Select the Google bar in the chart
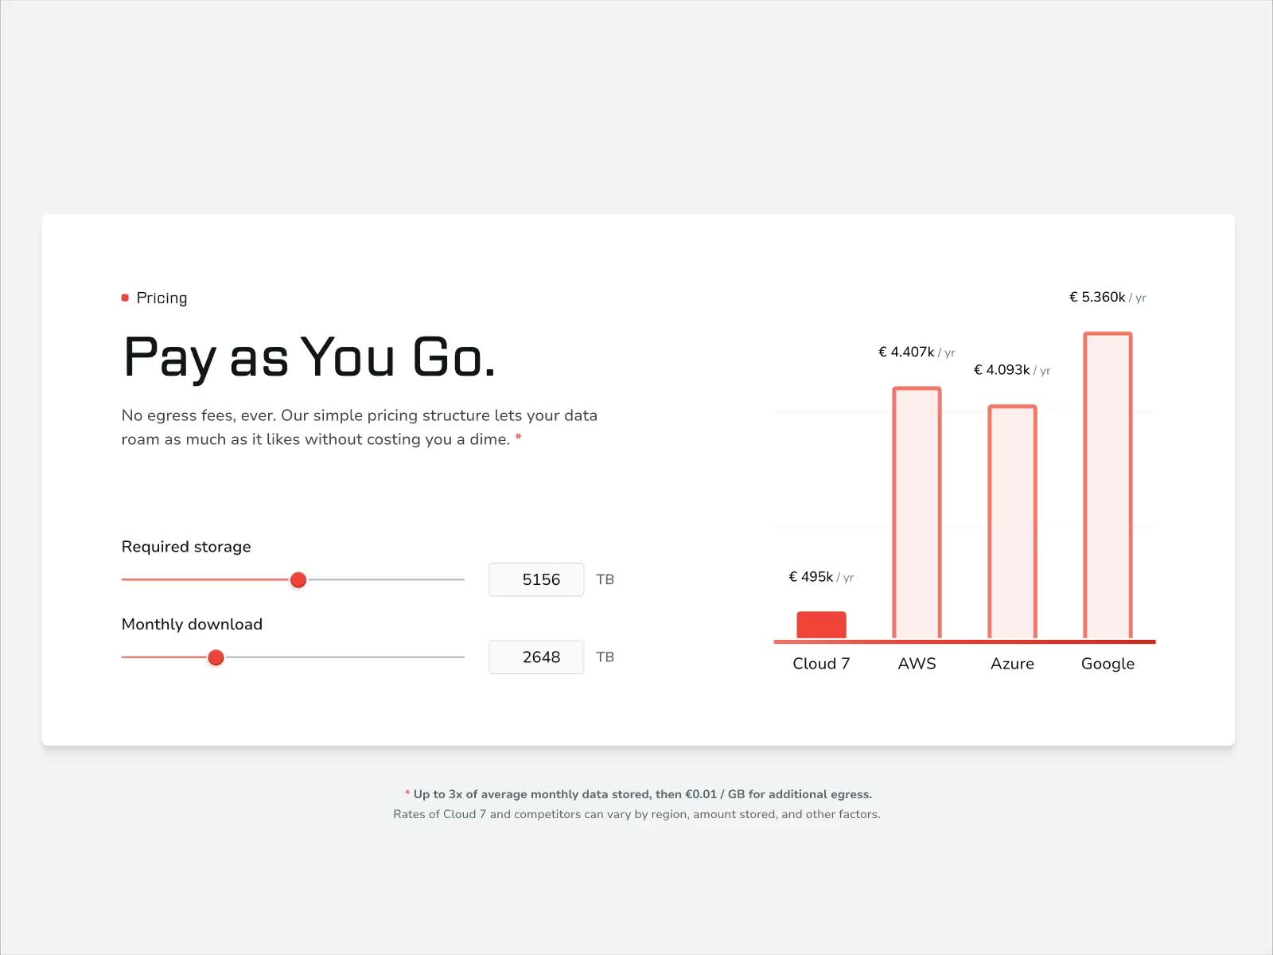Screen dimensions: 1273x955 (1108, 485)
